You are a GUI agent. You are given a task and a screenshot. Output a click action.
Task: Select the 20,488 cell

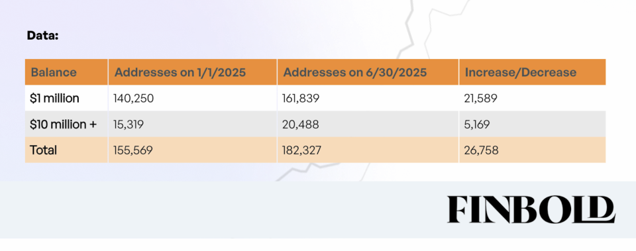coord(301,124)
